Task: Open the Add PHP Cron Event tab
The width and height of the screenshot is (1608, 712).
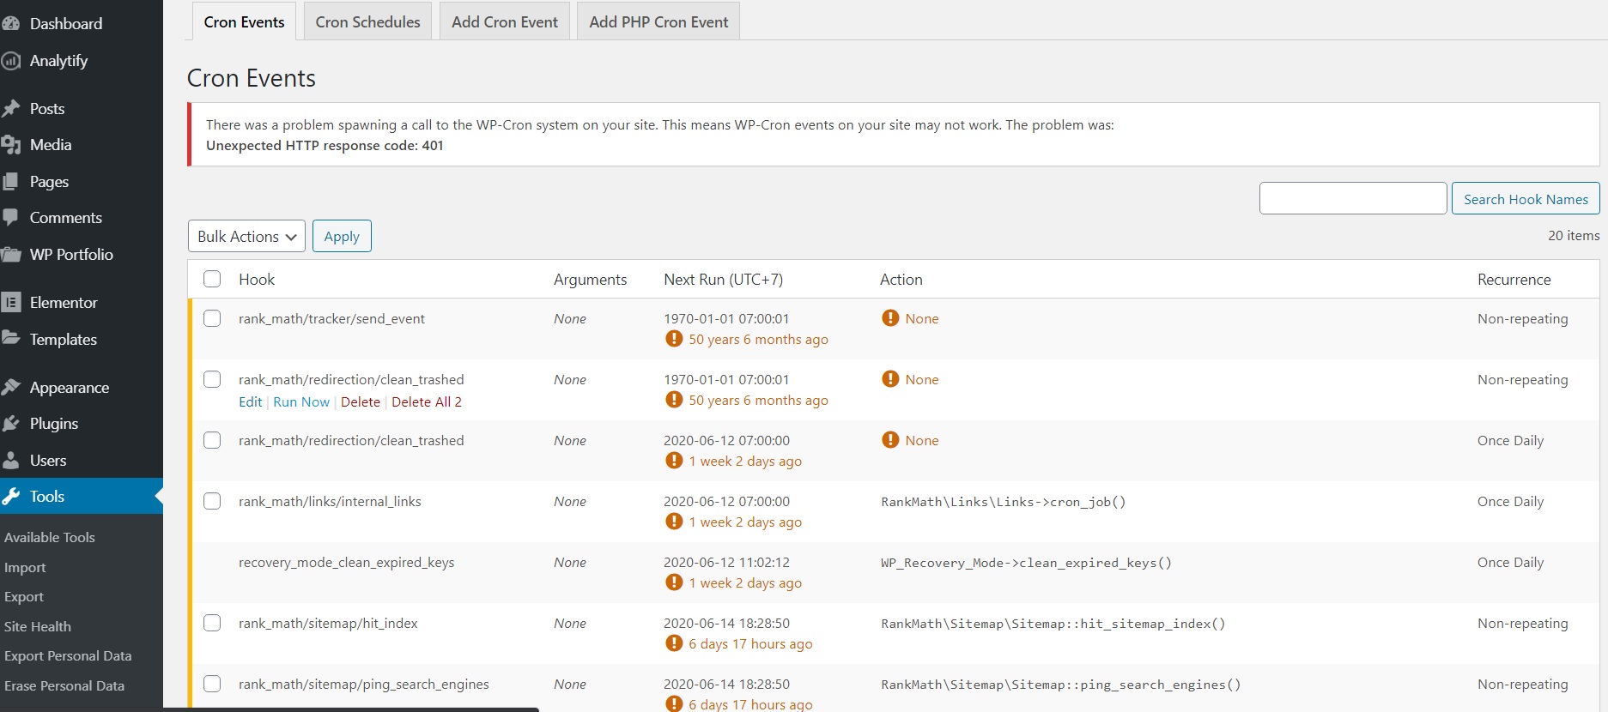Action: point(658,21)
